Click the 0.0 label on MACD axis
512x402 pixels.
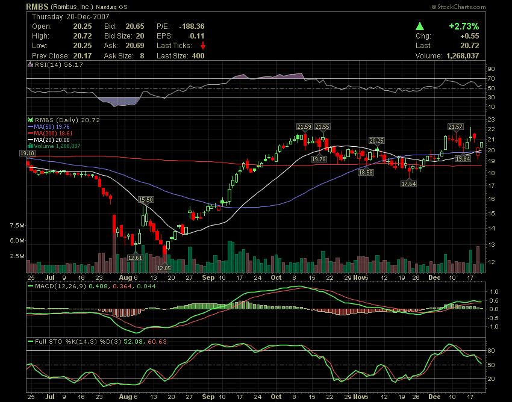point(494,309)
